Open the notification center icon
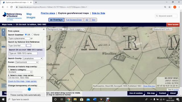182x102 pixels. pyautogui.click(x=178, y=99)
